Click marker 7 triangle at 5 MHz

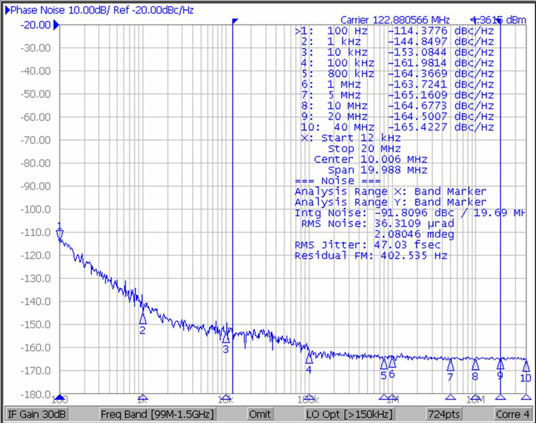pos(450,365)
